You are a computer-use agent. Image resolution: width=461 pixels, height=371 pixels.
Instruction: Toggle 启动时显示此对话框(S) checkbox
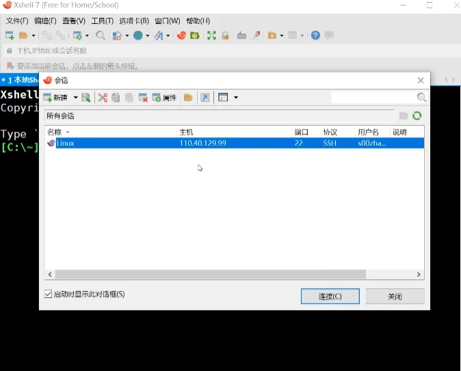(x=49, y=294)
